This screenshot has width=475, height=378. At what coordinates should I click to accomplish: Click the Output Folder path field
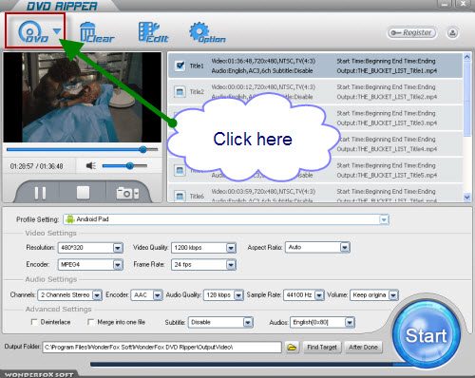coord(161,348)
